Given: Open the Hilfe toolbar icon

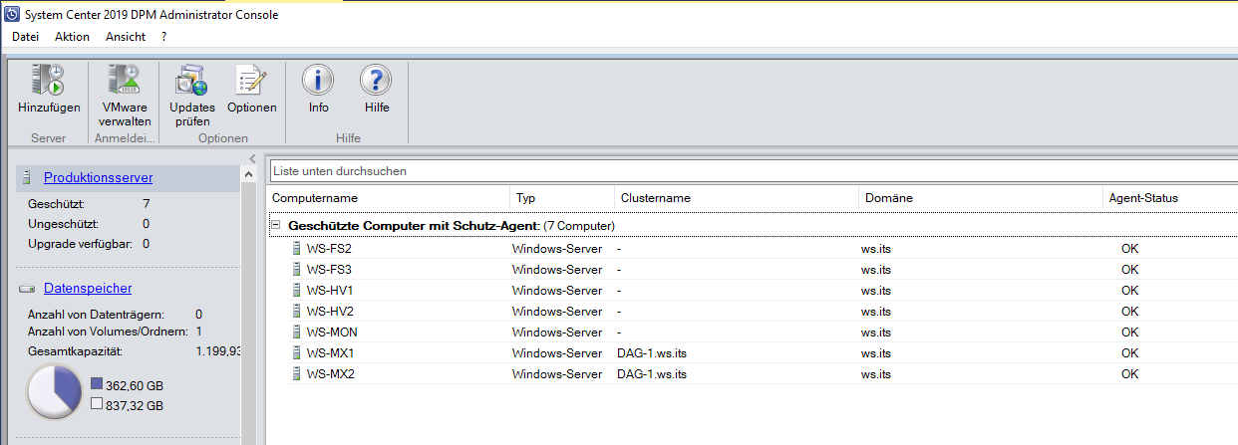Looking at the screenshot, I should click(376, 82).
